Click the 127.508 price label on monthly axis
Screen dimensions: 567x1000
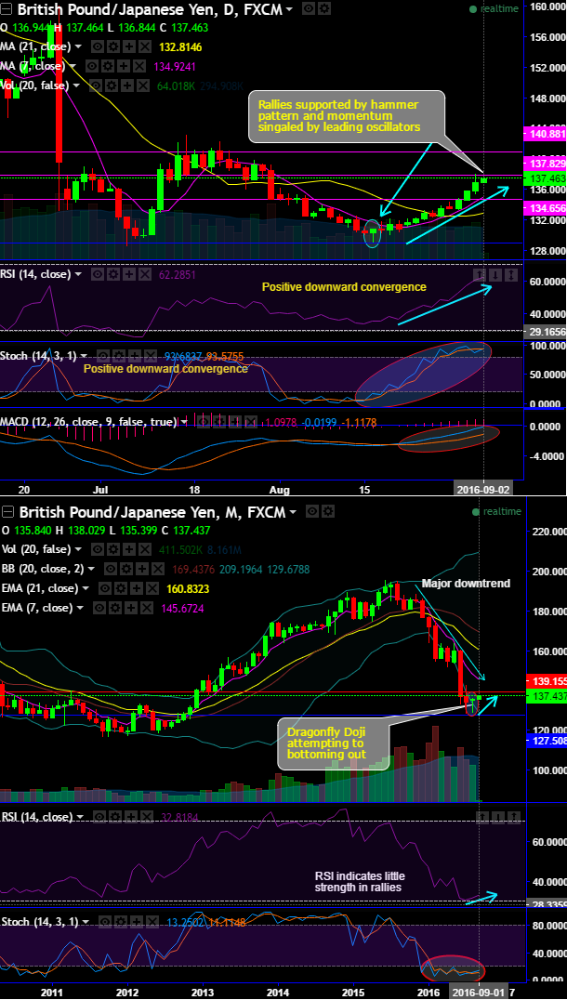click(546, 741)
